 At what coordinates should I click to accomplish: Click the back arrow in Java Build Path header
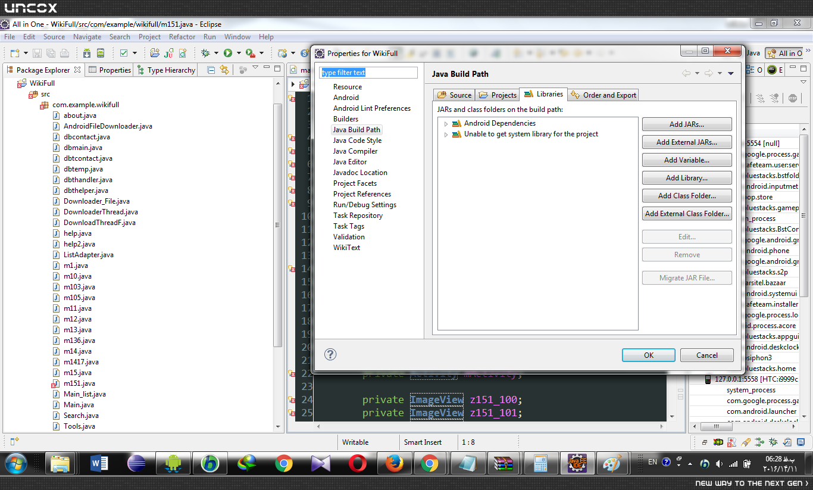pyautogui.click(x=686, y=73)
